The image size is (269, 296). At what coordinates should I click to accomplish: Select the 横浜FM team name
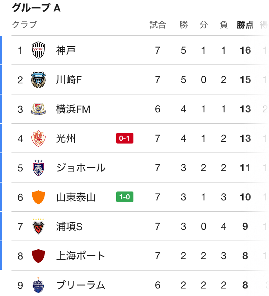point(73,109)
